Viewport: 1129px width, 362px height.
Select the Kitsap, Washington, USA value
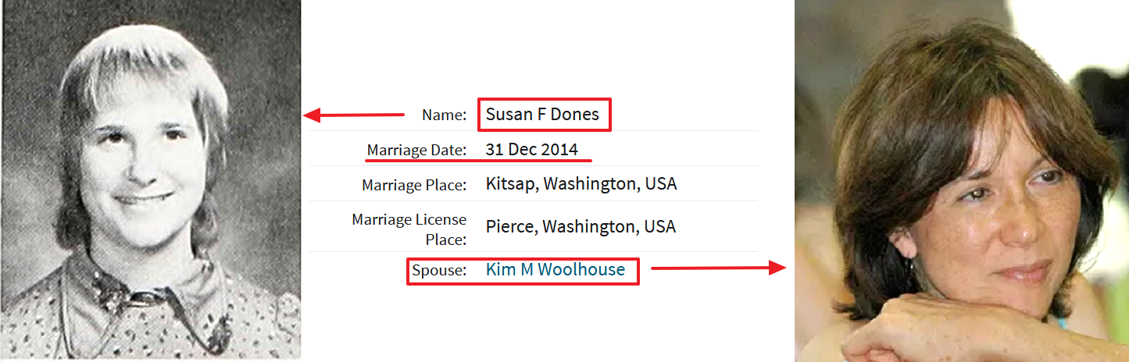click(581, 184)
